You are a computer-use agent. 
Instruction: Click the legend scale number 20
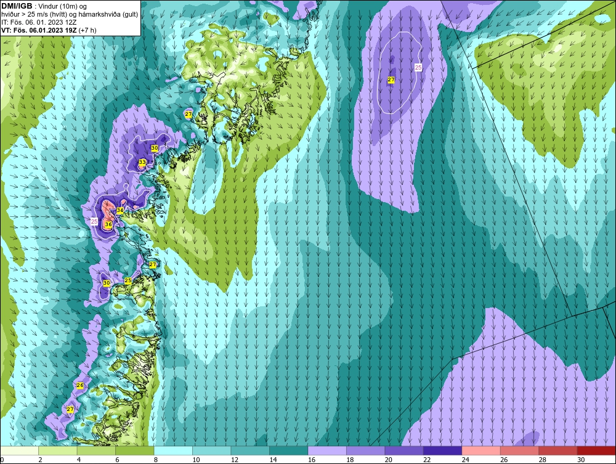pyautogui.click(x=389, y=460)
